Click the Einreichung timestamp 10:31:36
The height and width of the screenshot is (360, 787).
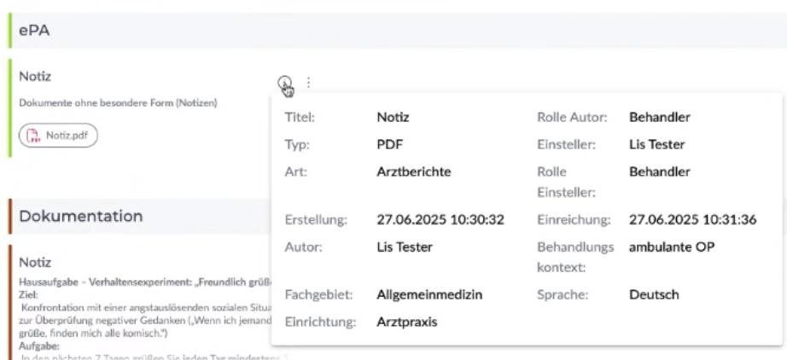pyautogui.click(x=692, y=220)
